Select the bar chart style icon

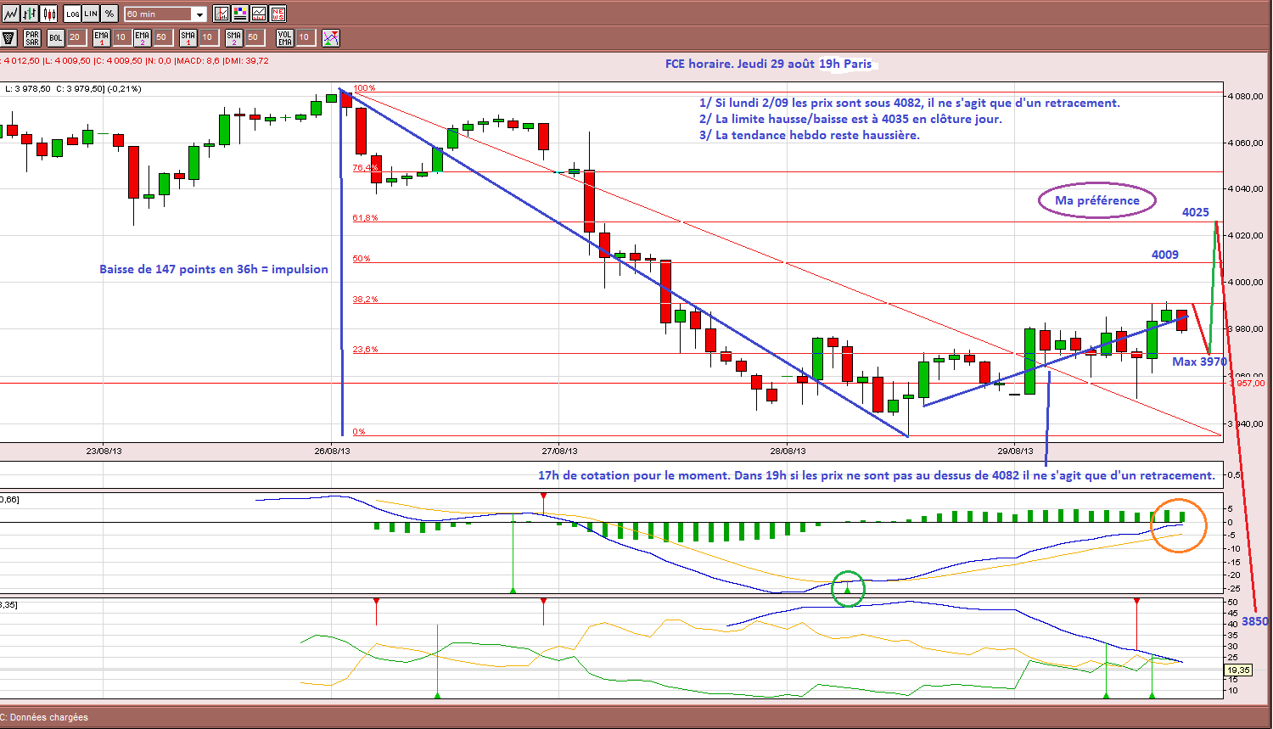click(30, 14)
